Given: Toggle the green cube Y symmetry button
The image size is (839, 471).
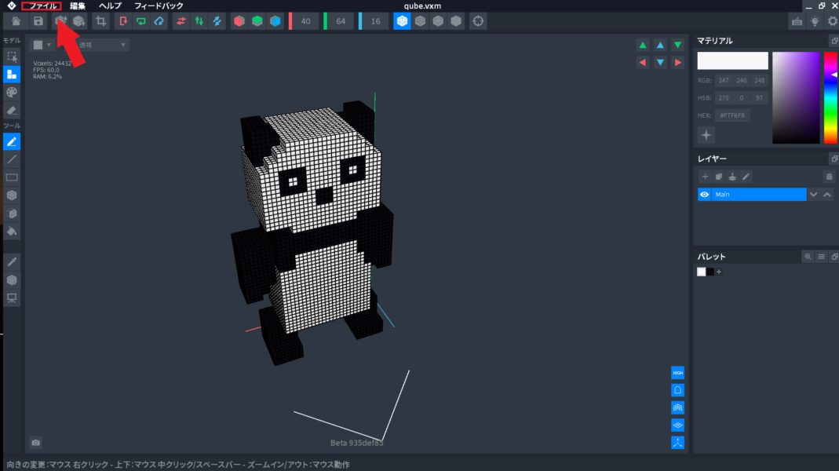Looking at the screenshot, I should [257, 21].
